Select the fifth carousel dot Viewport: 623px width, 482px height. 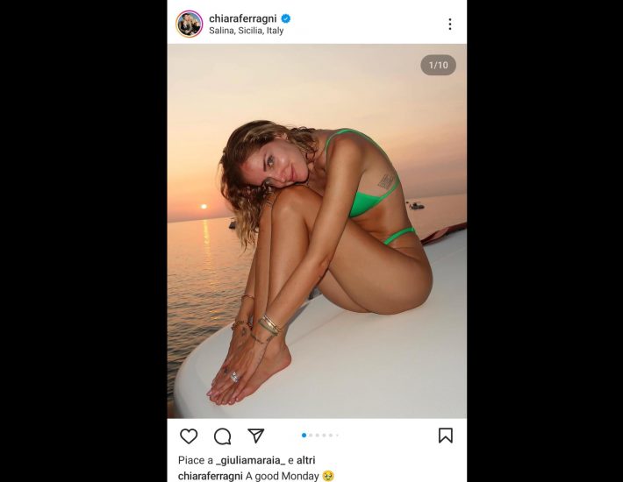click(x=331, y=436)
